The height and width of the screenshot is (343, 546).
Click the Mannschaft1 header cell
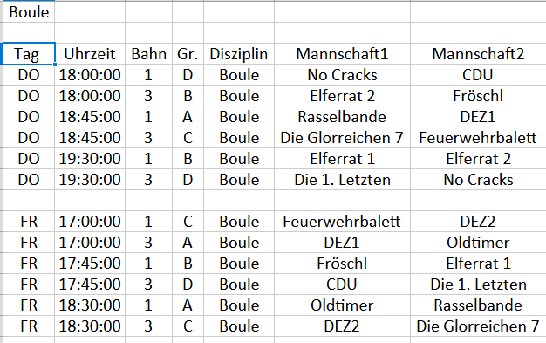342,54
